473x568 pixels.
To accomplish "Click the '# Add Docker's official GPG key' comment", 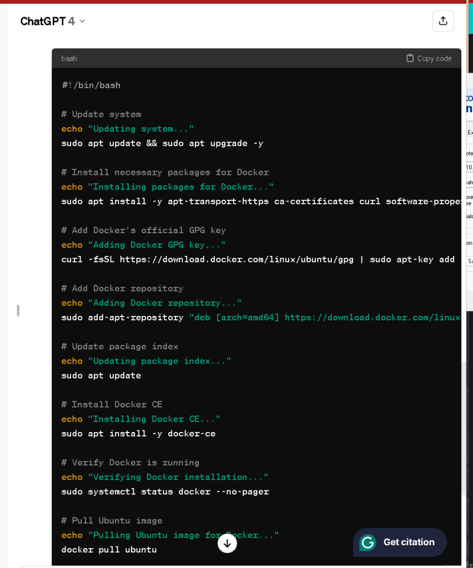I will tap(143, 230).
